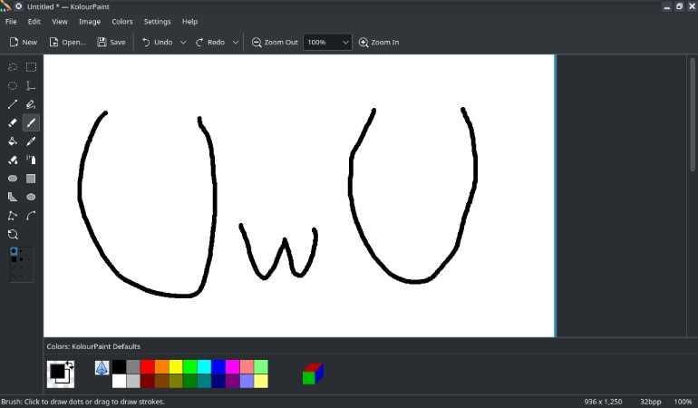Open the Colors menu

[121, 22]
